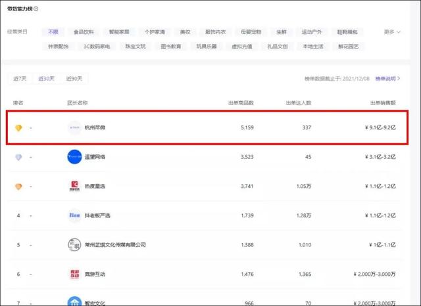Filter by 礼品文创 category
421x306 pixels.
click(x=278, y=47)
